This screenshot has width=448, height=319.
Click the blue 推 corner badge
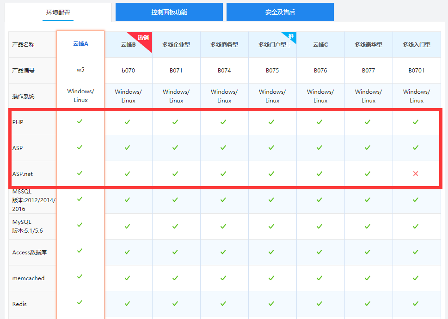(291, 36)
